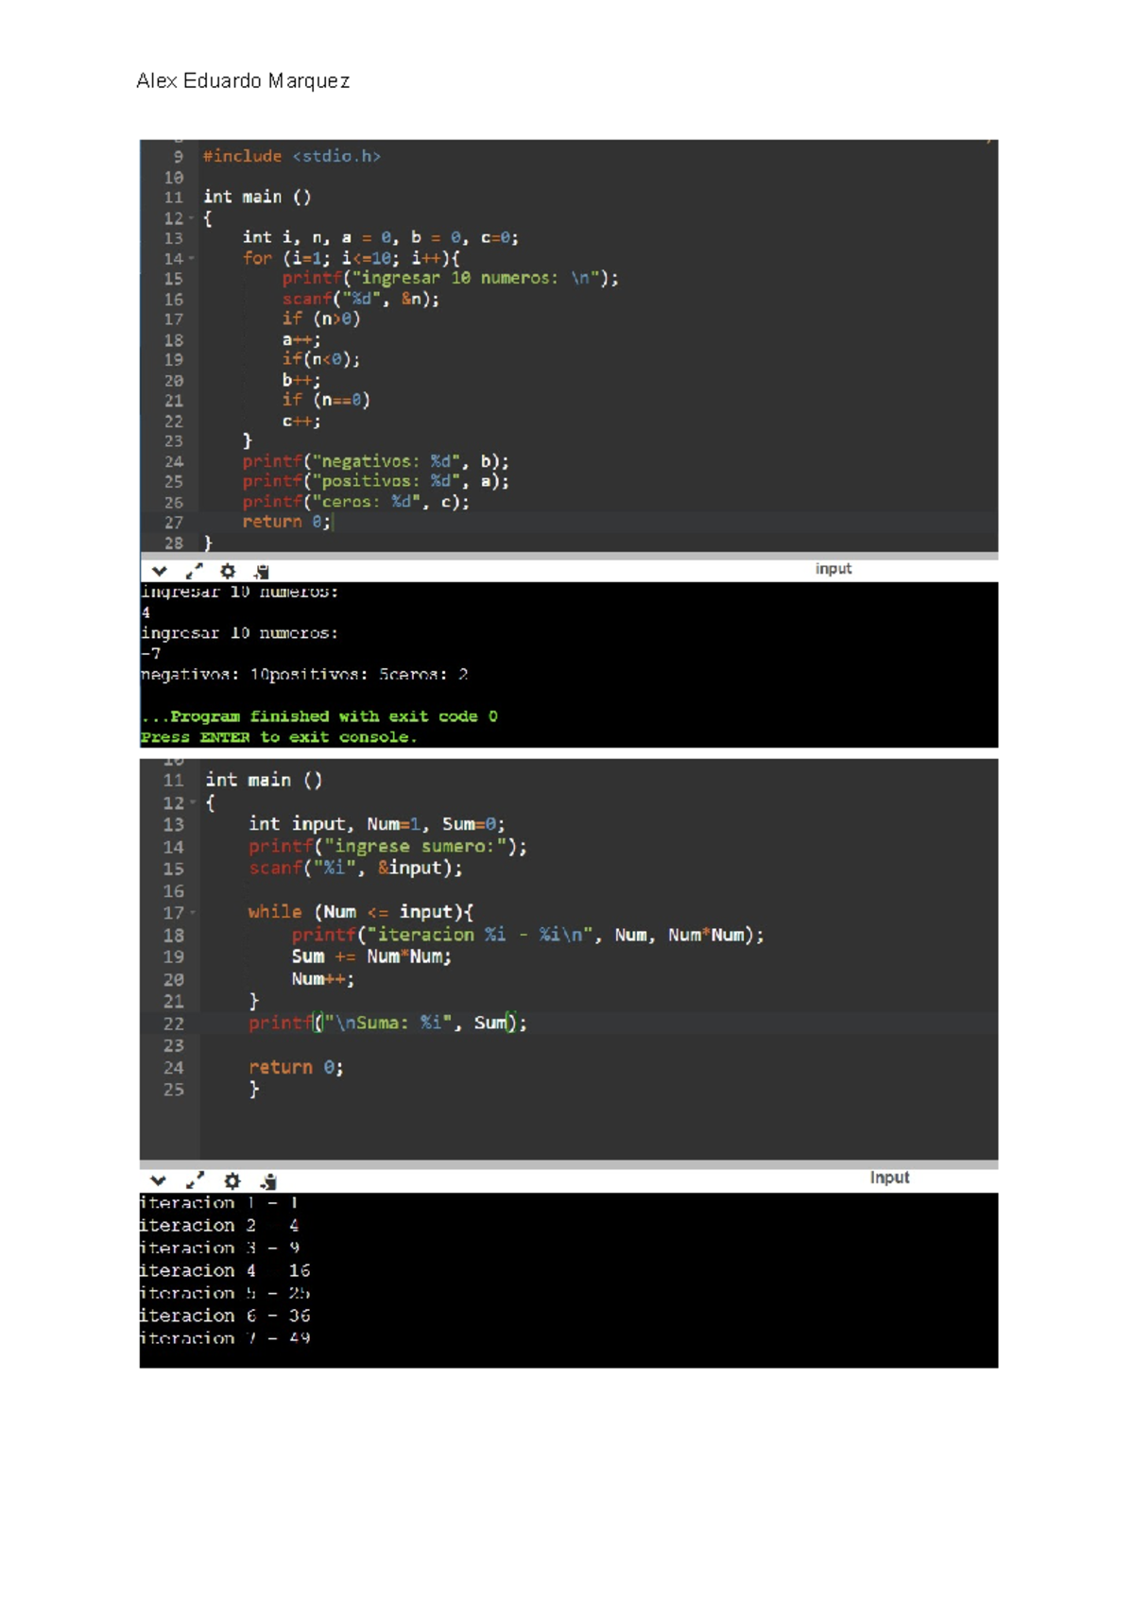Click line number 27 in first editor
This screenshot has width=1134, height=1601.
173,523
